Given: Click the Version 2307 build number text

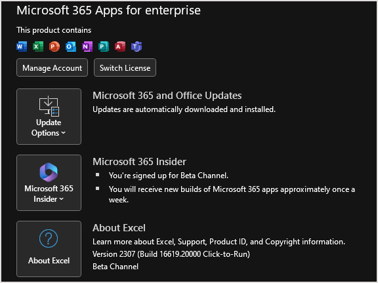Looking at the screenshot, I should 171,254.
